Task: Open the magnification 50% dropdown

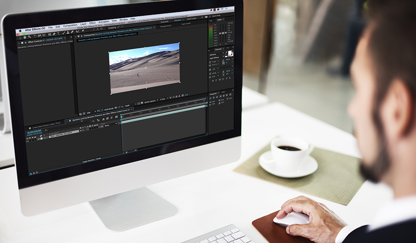Action: [91, 112]
